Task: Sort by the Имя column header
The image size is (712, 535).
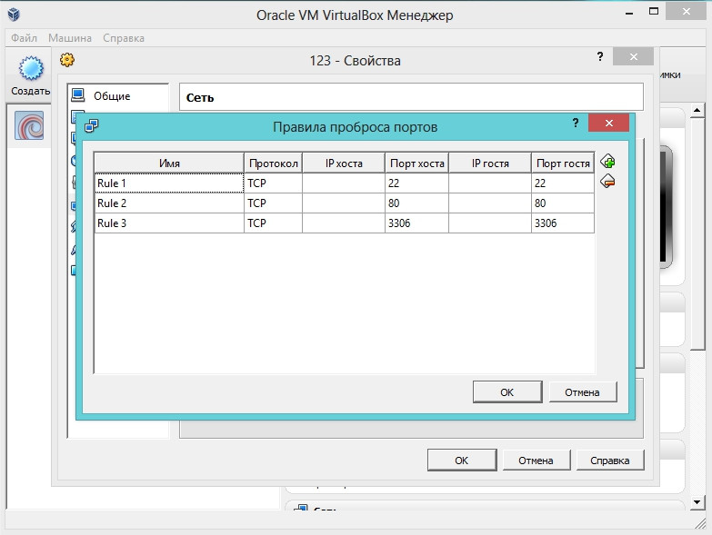Action: [x=169, y=163]
